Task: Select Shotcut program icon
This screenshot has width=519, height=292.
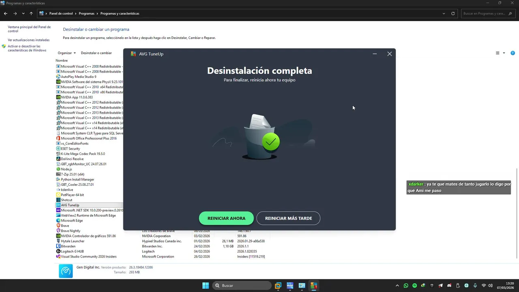Action: [x=58, y=200]
